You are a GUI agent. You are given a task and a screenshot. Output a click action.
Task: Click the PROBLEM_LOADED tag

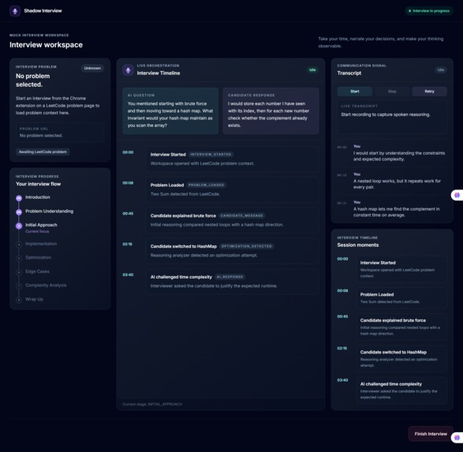pos(206,185)
